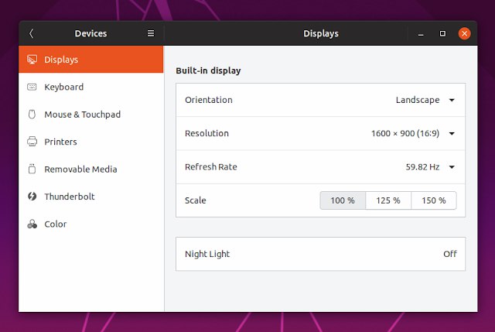Click the Removable Media icon
The width and height of the screenshot is (495, 332).
(x=32, y=169)
